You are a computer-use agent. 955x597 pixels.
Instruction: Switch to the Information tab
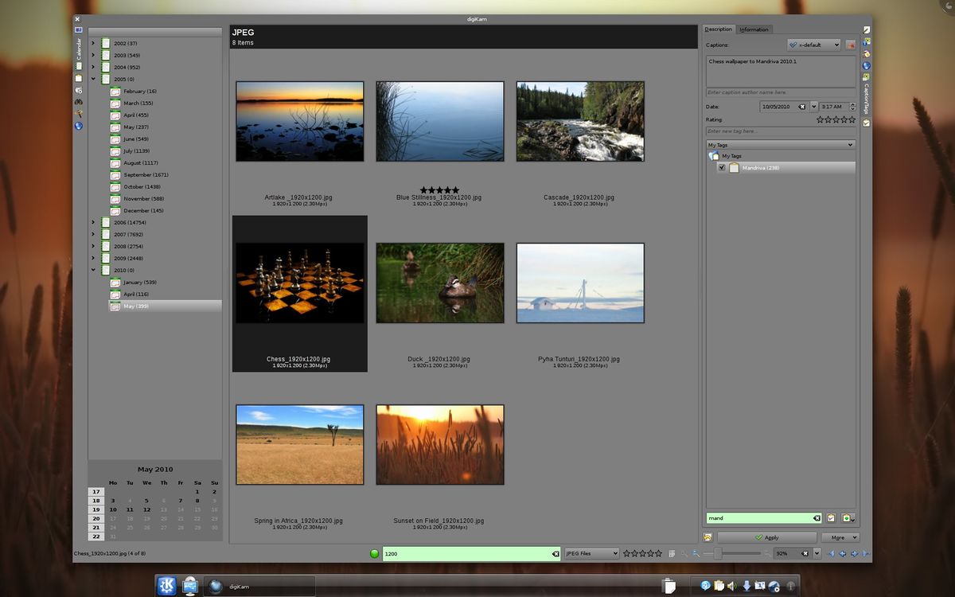[754, 29]
